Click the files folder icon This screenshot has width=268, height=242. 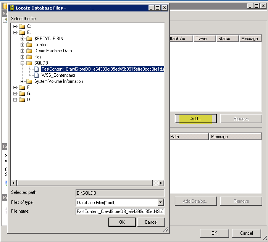pyautogui.click(x=29, y=57)
